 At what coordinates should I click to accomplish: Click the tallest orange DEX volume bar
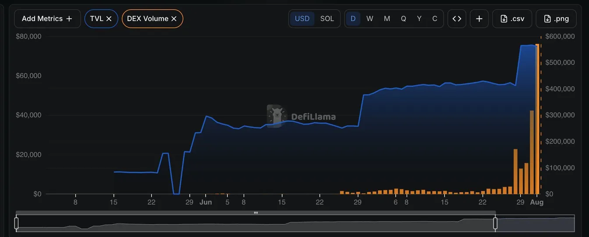point(537,119)
